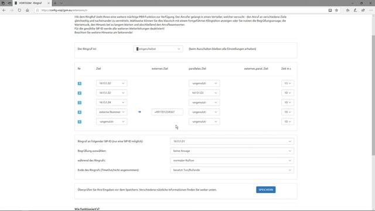This screenshot has width=375, height=211.
Task: Click external number field +491701234567
Action: pos(167,112)
